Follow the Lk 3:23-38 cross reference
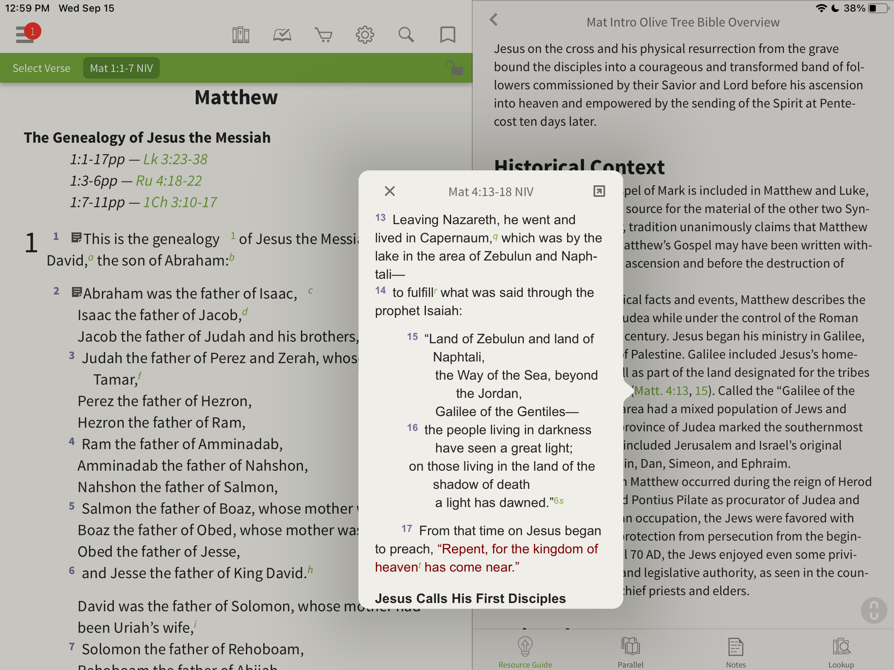 [x=175, y=159]
